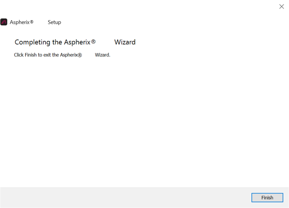The height and width of the screenshot is (208, 289).
Task: Close the Aspherix Setup window
Action: pyautogui.click(x=281, y=7)
